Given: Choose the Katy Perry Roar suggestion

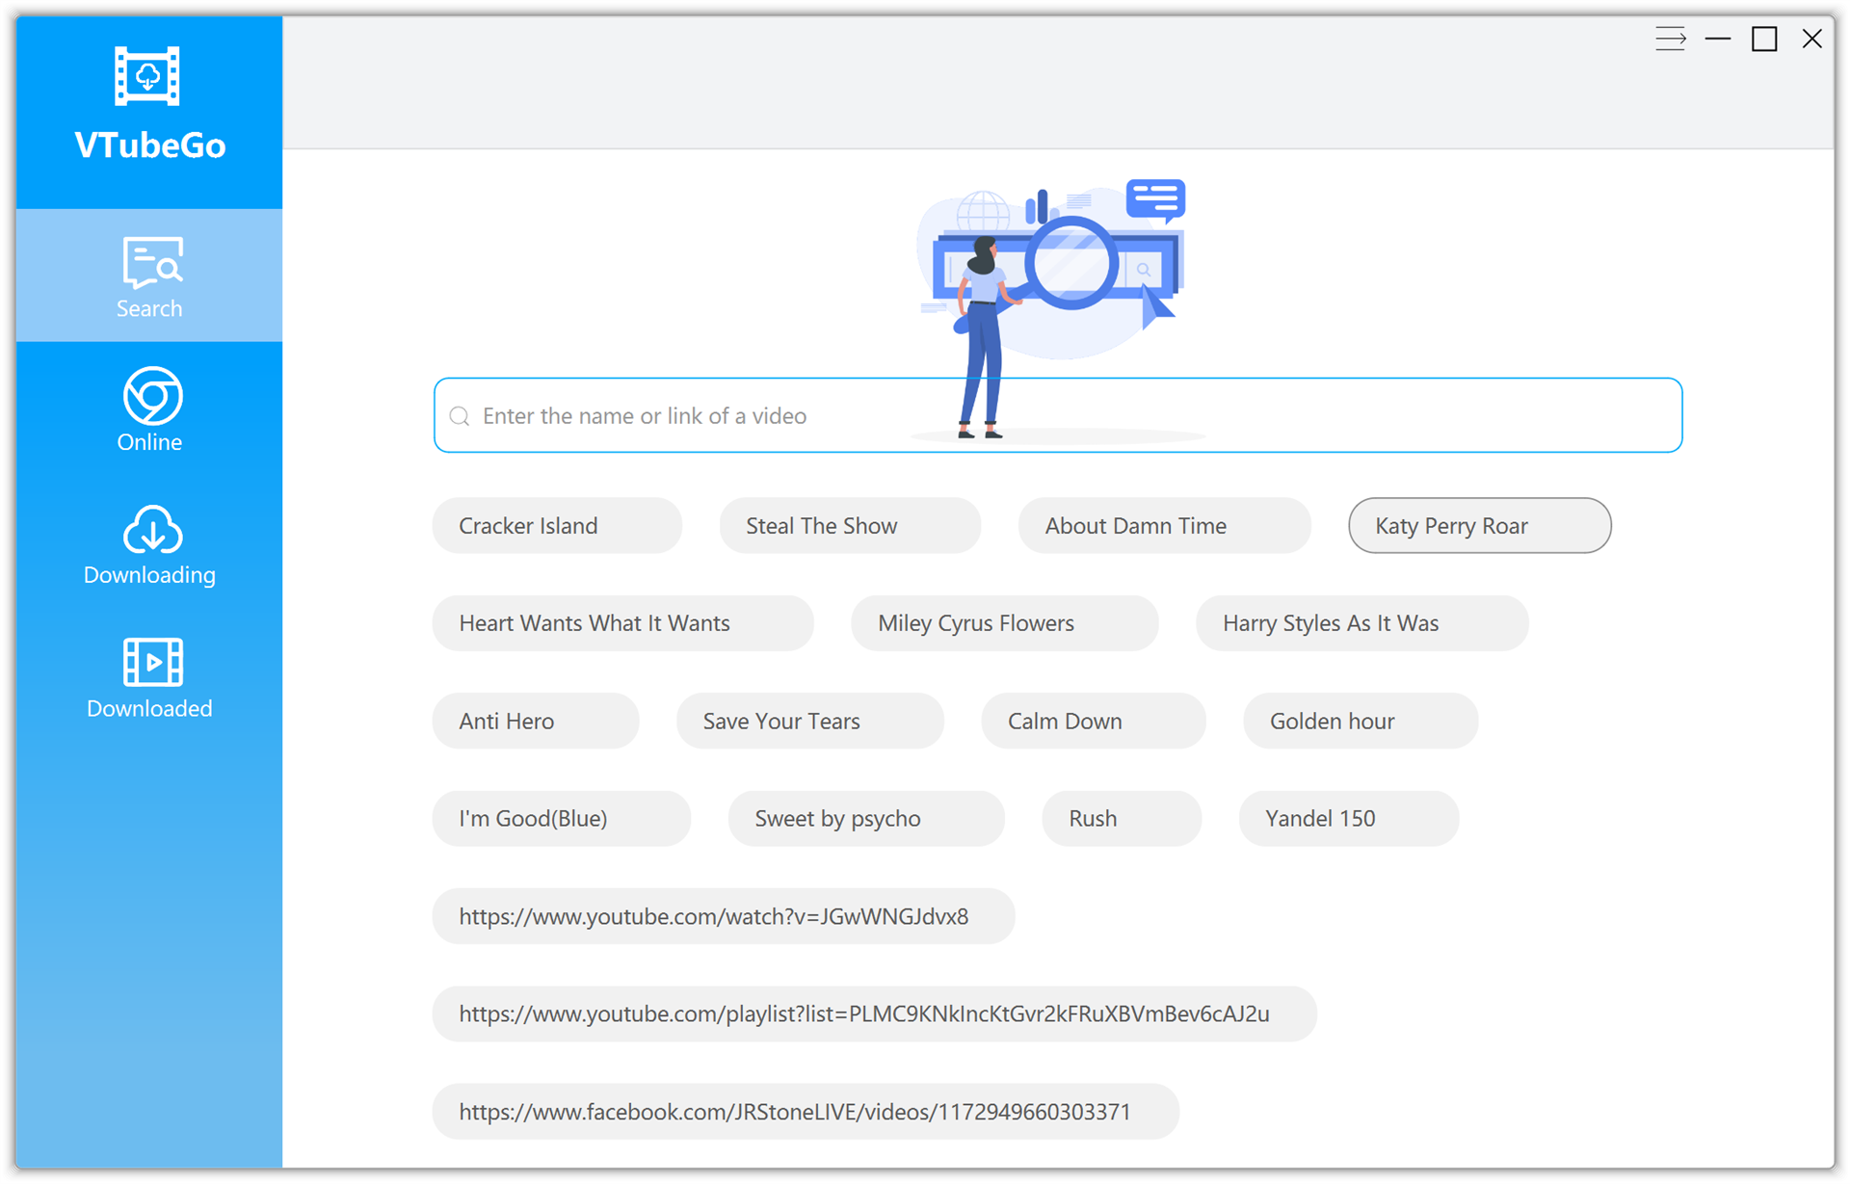Looking at the screenshot, I should (1479, 526).
